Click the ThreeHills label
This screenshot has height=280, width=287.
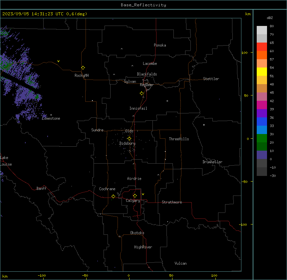tap(179, 139)
